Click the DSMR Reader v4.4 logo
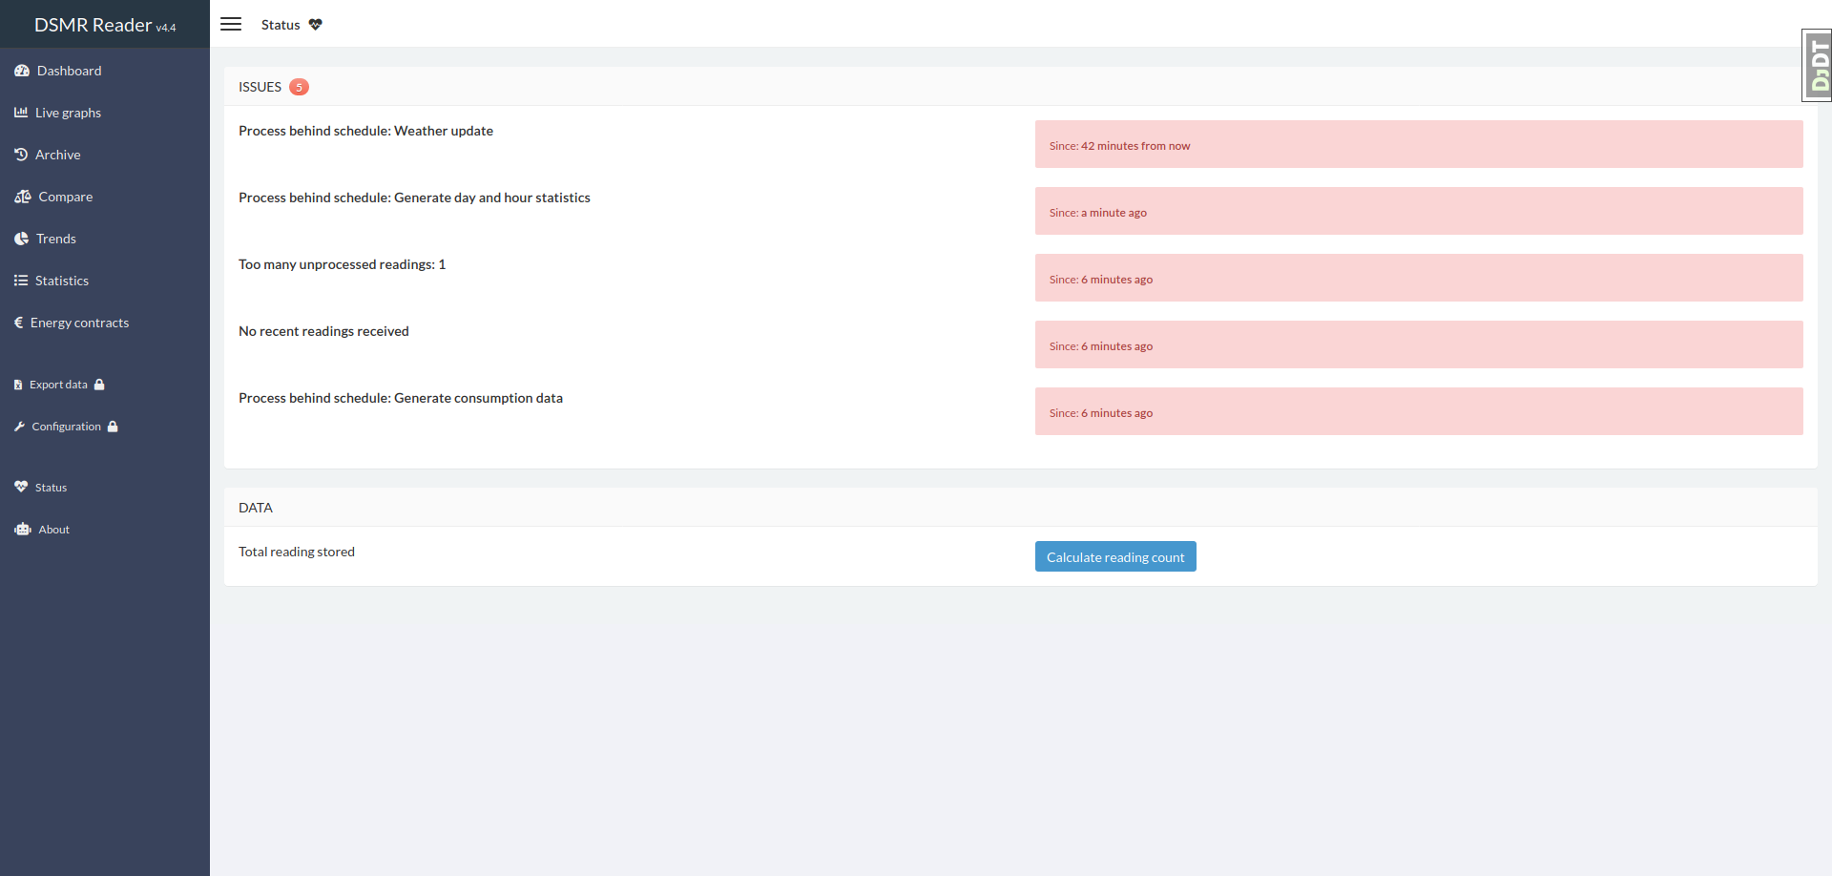 105,25
